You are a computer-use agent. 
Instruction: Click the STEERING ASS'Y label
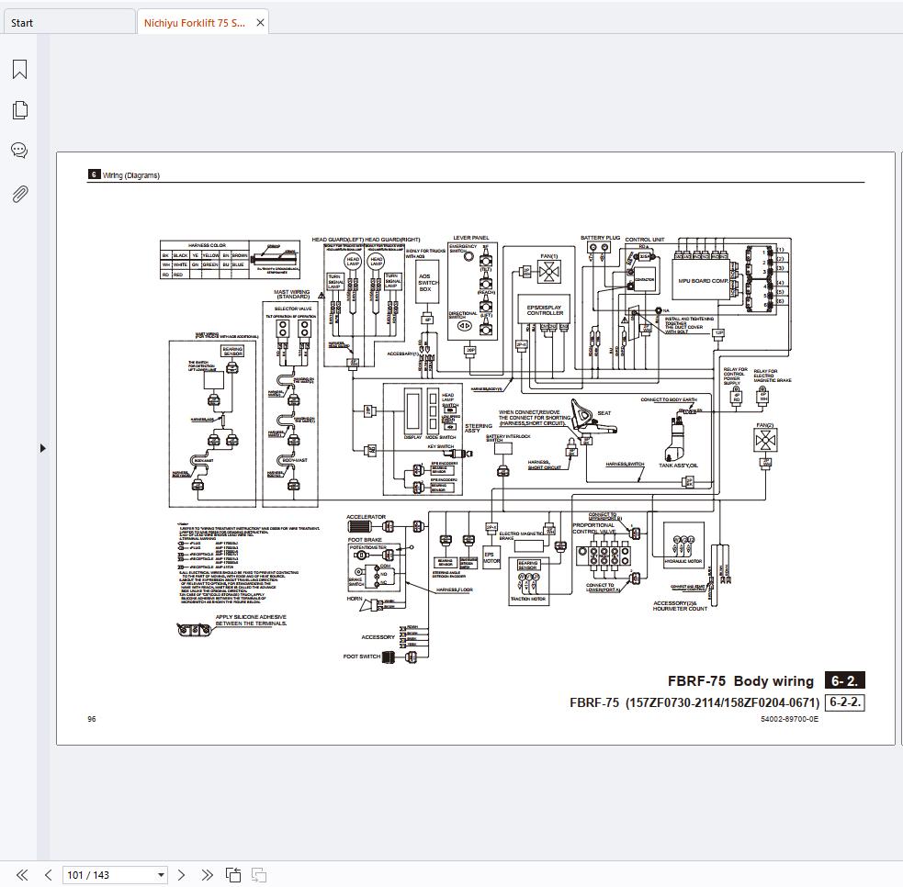click(x=478, y=428)
